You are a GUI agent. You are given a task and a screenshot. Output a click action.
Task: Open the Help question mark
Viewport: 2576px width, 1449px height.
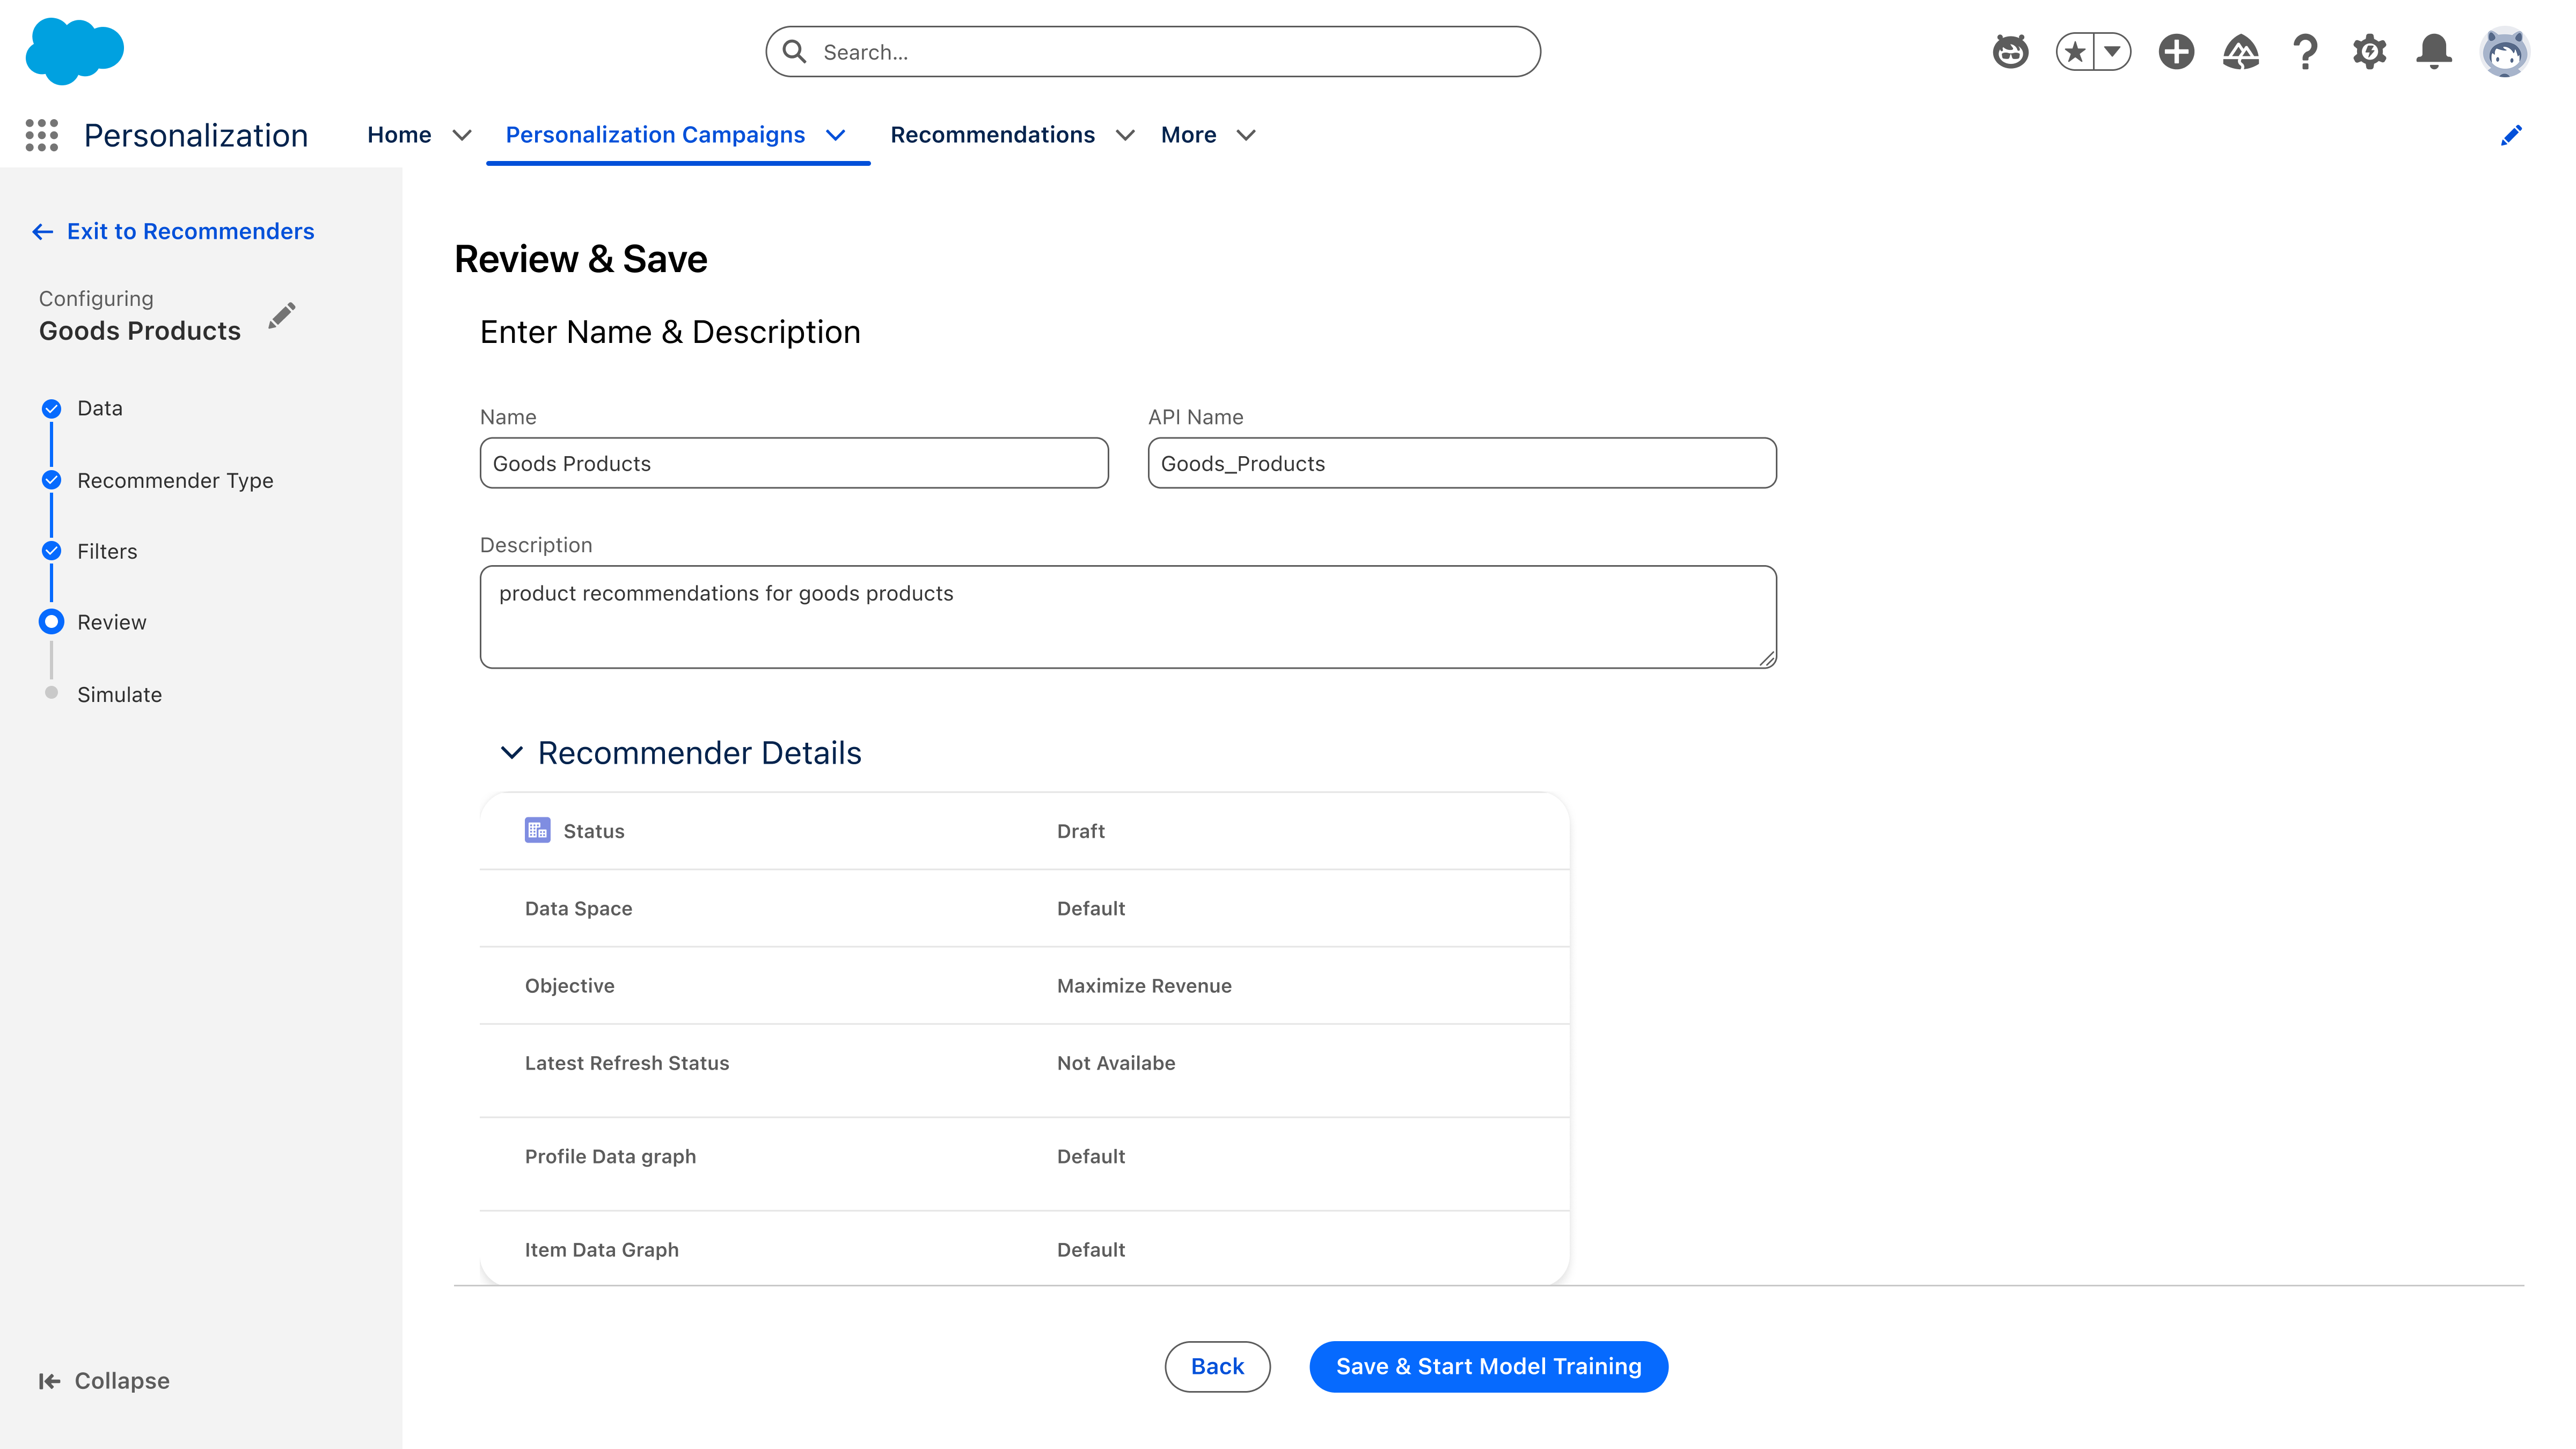click(2305, 51)
